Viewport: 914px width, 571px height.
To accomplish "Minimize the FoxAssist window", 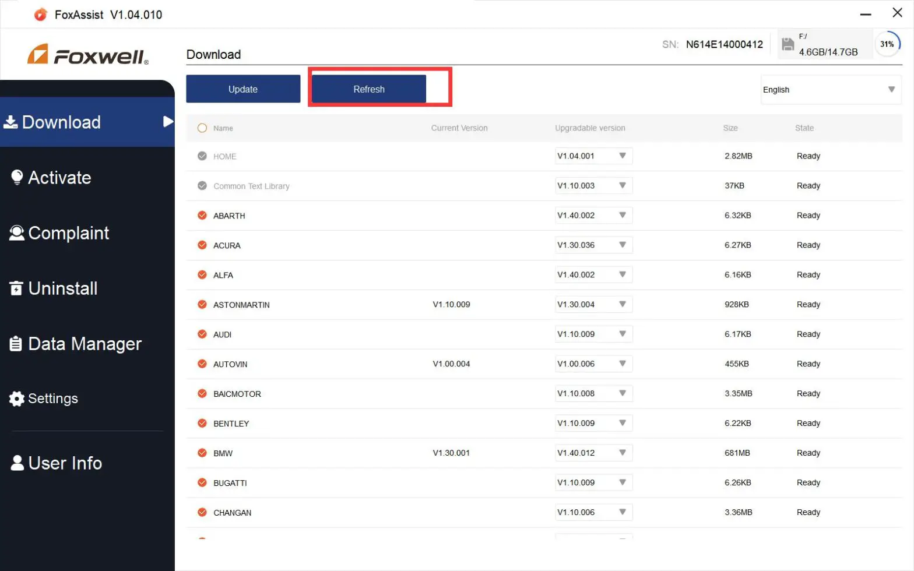I will [866, 13].
